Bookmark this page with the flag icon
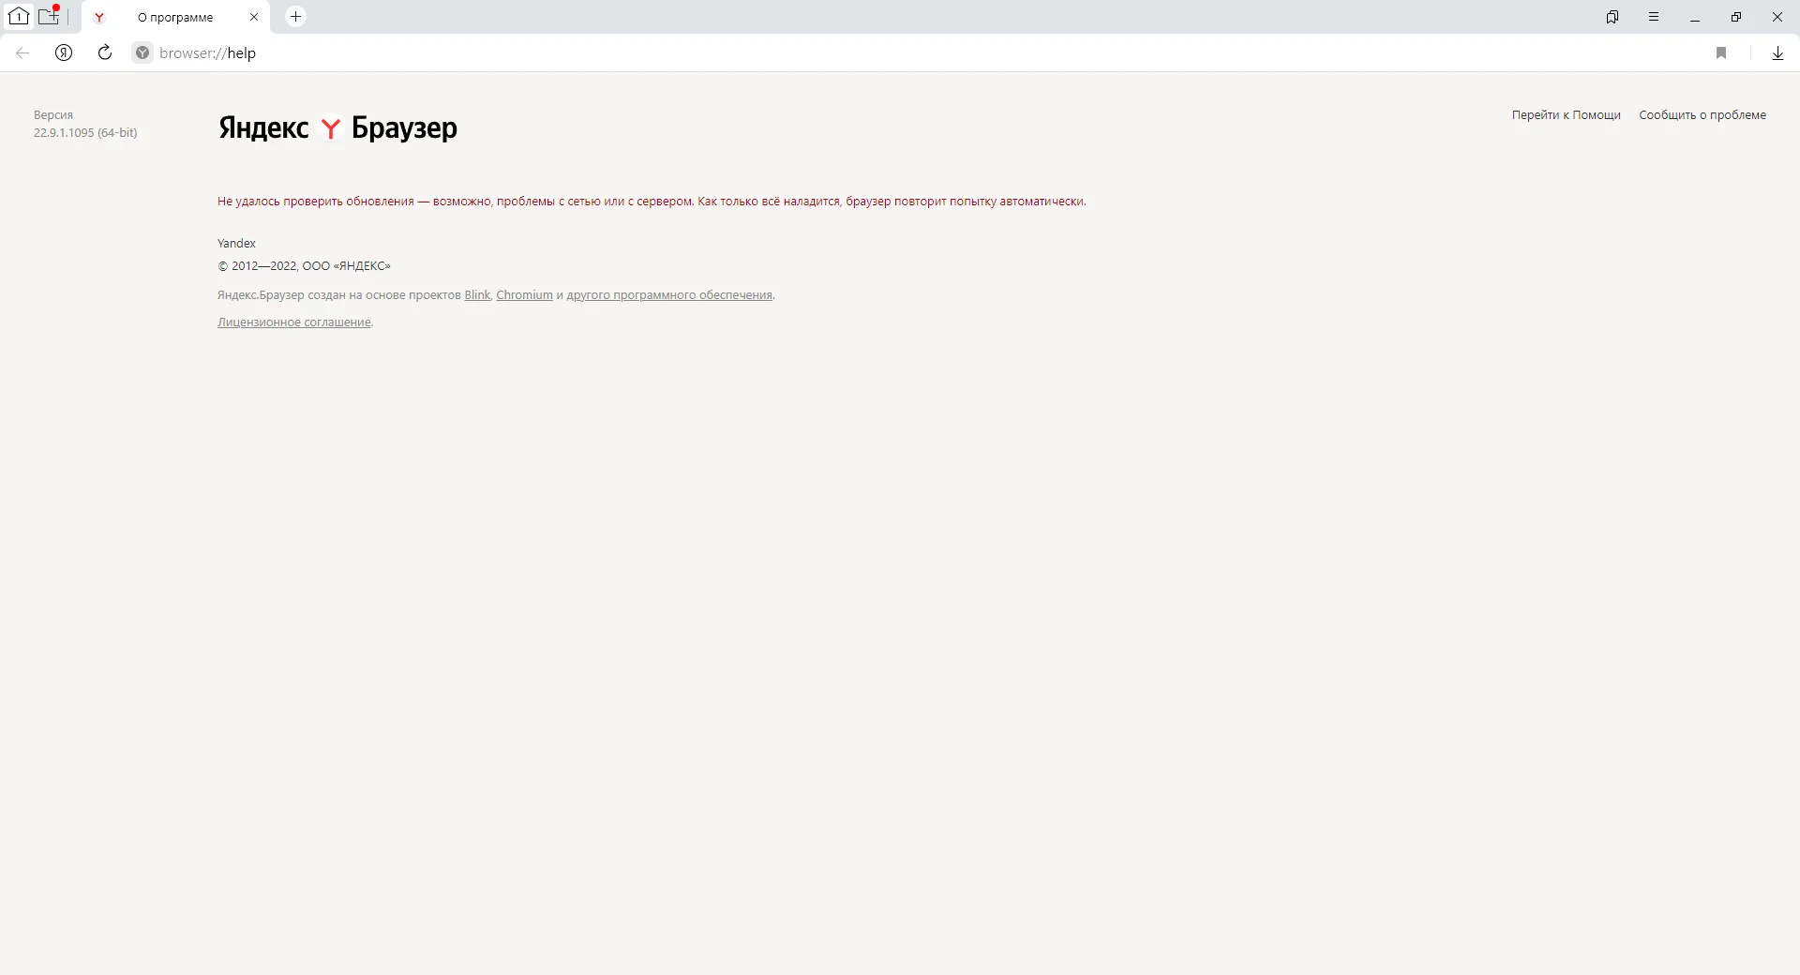 pos(1721,52)
